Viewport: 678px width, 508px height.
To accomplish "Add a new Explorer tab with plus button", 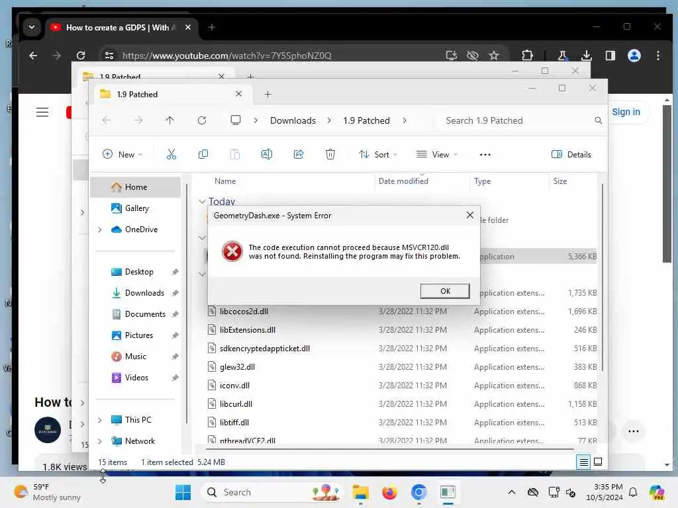I will (x=267, y=94).
